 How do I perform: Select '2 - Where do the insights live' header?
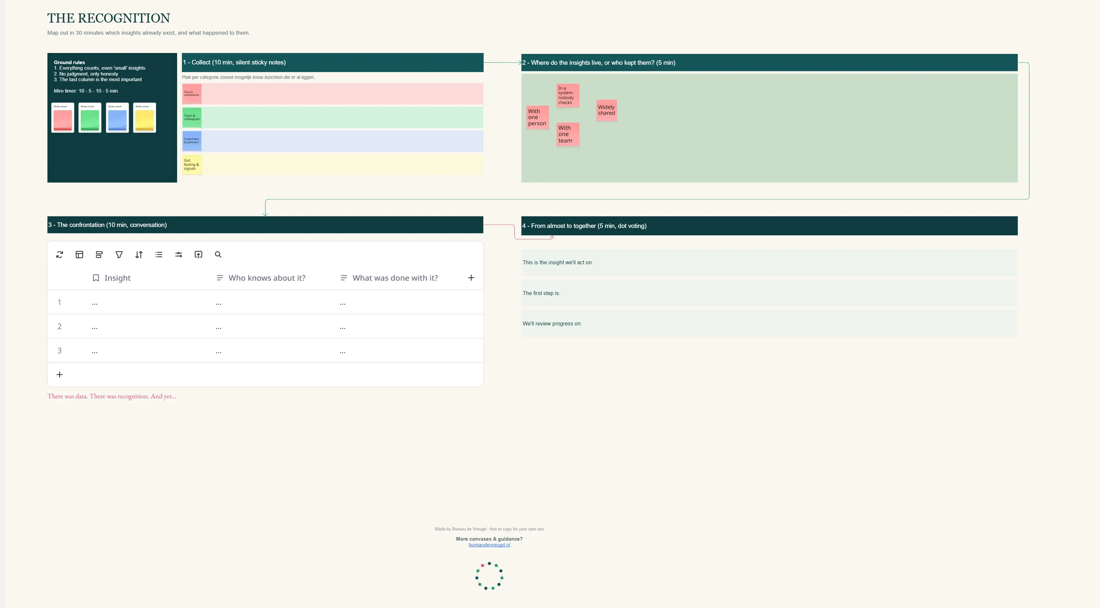pos(769,63)
